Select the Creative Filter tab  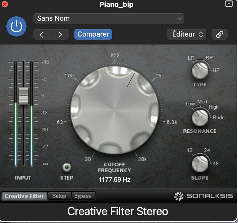click(24, 196)
